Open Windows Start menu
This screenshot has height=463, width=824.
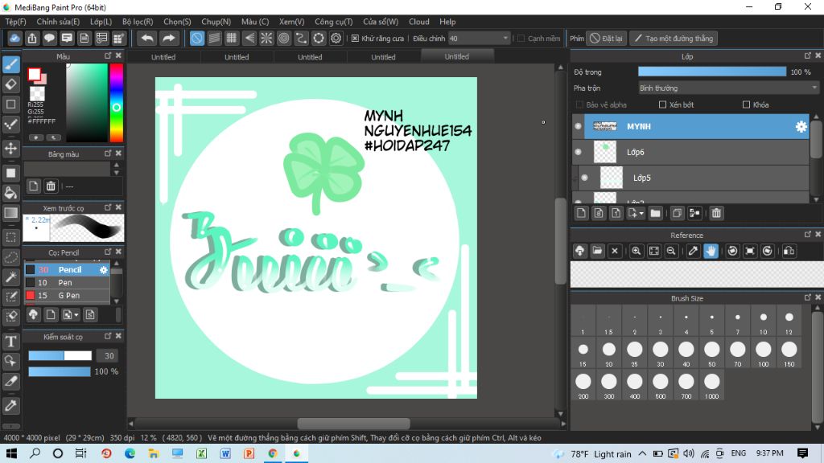pos(11,453)
